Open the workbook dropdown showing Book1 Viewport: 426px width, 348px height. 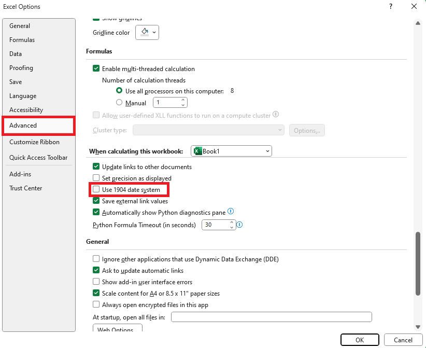click(x=231, y=151)
